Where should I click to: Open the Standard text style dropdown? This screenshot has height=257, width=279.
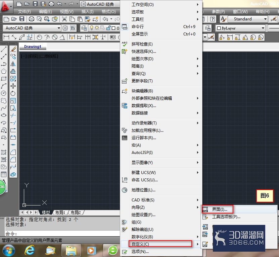pos(265,19)
